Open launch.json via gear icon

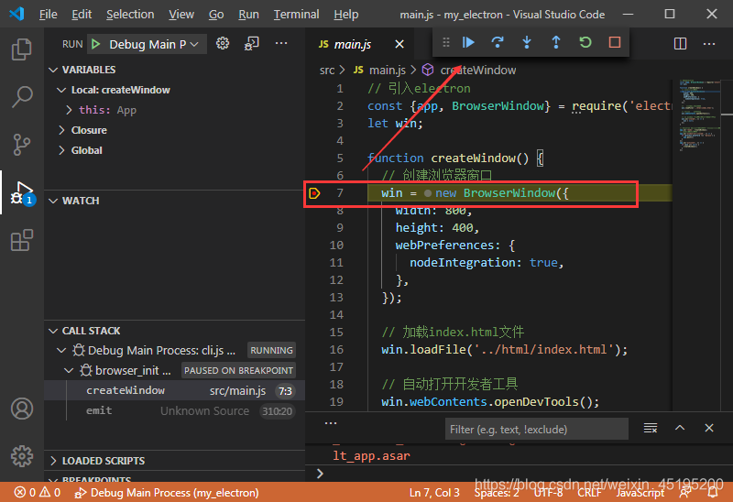[x=223, y=43]
